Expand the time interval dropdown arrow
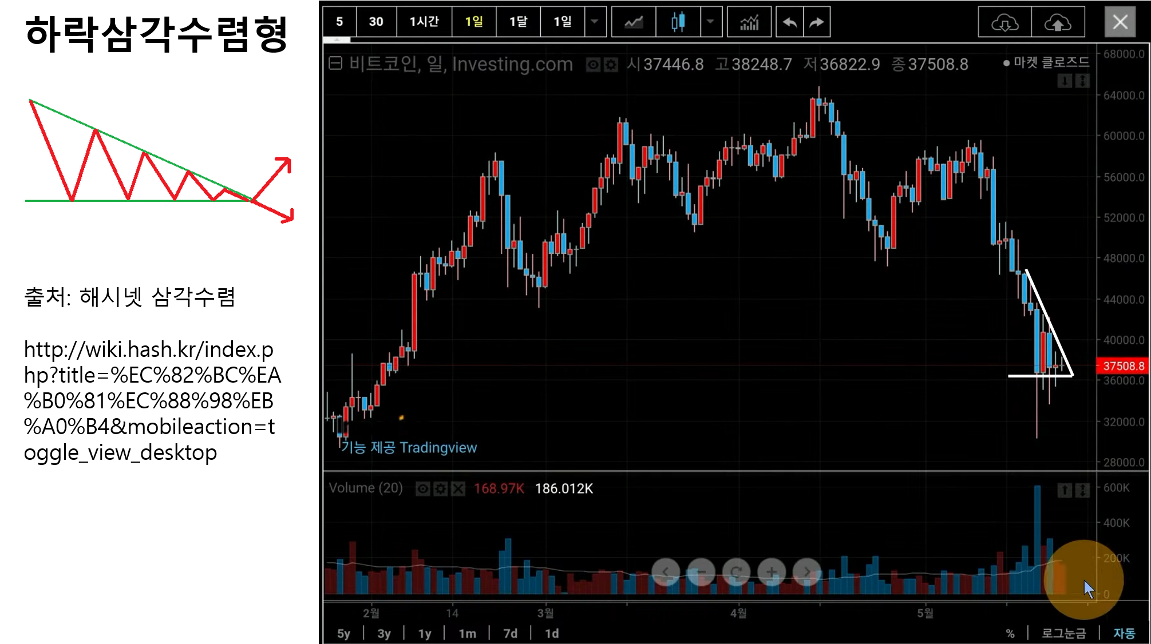The image size is (1151, 644). pyautogui.click(x=595, y=22)
